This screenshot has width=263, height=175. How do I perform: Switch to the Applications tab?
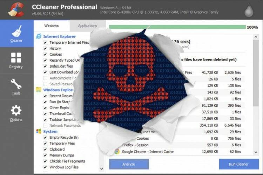[88, 26]
